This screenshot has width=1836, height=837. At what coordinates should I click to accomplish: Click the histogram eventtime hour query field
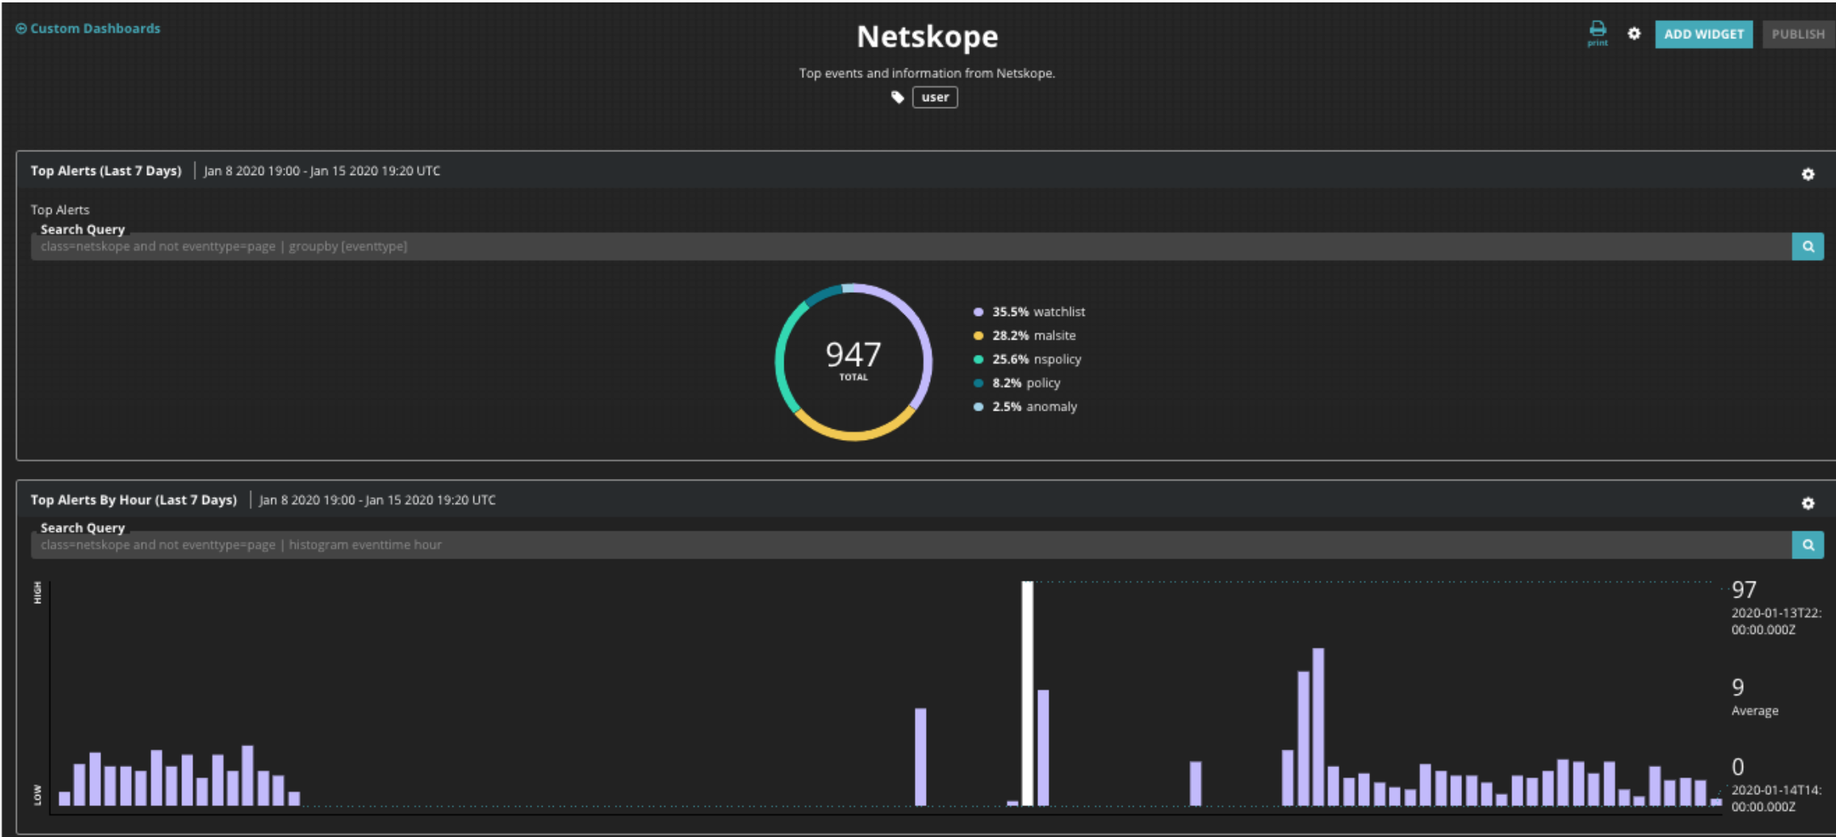(x=911, y=545)
